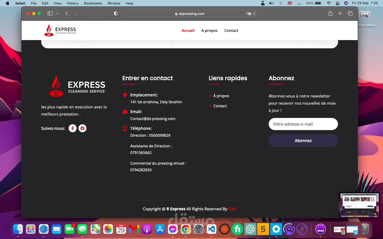Open Podcasts from the Dock

147,229
